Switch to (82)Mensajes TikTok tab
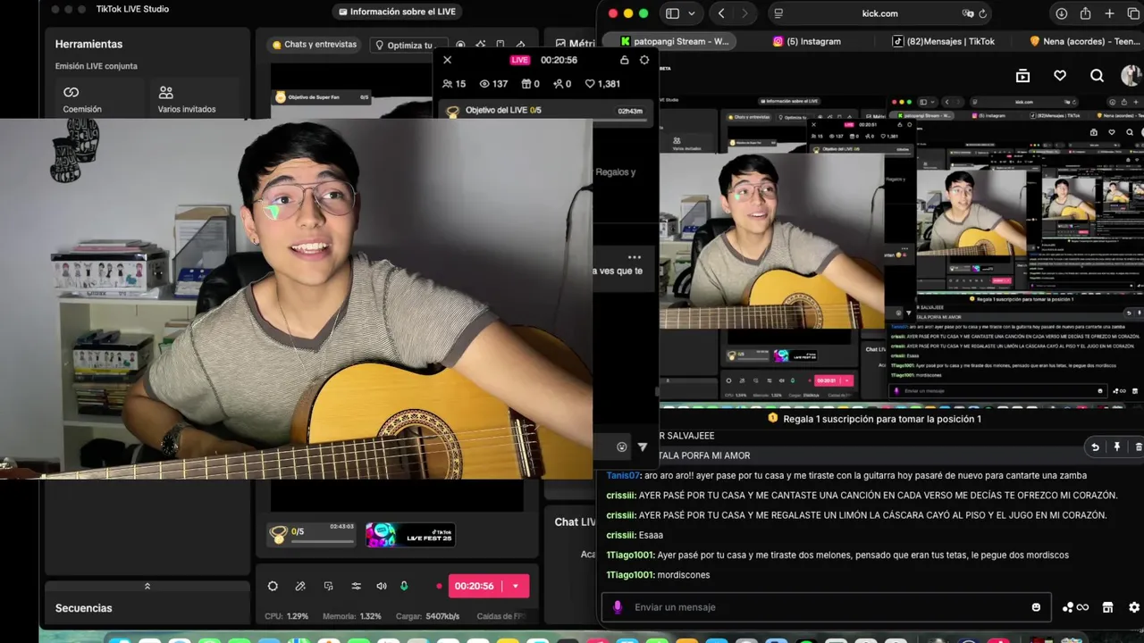1144x643 pixels. [x=944, y=41]
